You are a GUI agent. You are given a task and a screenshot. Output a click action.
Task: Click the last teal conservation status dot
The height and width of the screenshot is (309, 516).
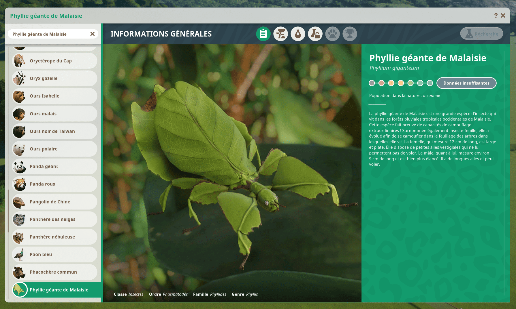point(430,83)
